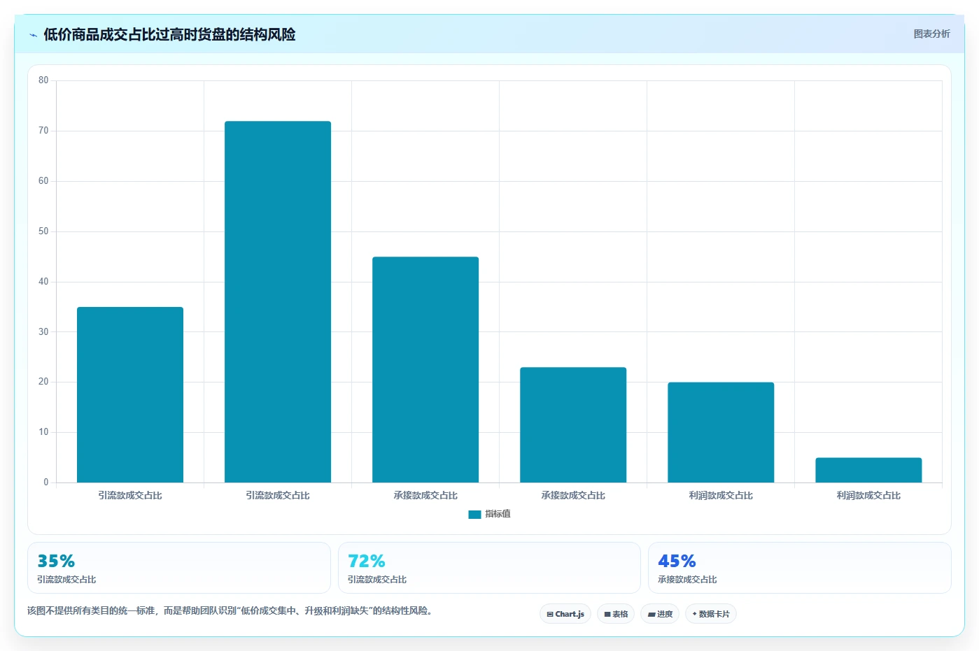979x651 pixels.
Task: Click the Chart.js tag chip
Action: (x=565, y=614)
